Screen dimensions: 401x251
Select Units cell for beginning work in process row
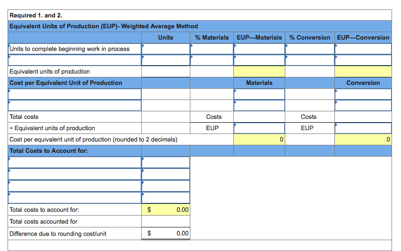point(166,49)
